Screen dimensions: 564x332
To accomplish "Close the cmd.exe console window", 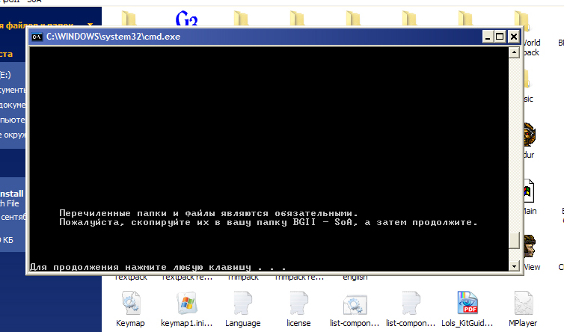I will (x=513, y=37).
